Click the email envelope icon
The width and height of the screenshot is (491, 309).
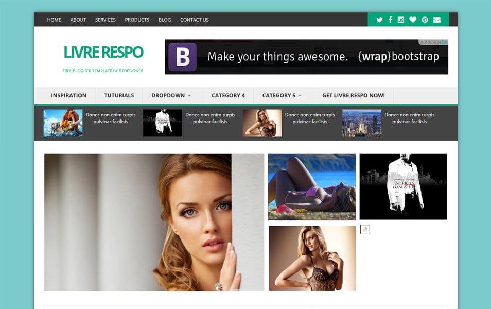(x=436, y=19)
